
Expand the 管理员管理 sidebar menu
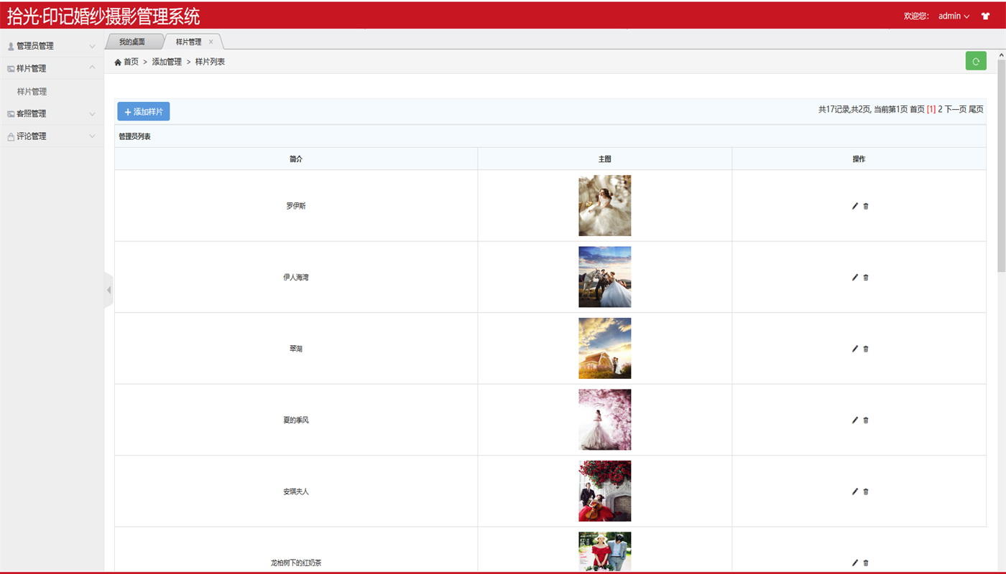point(52,46)
